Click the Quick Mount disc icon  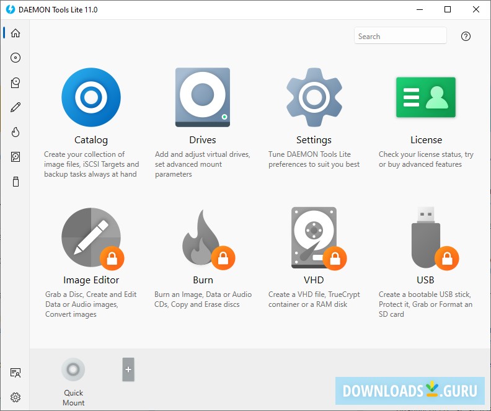pyautogui.click(x=73, y=369)
